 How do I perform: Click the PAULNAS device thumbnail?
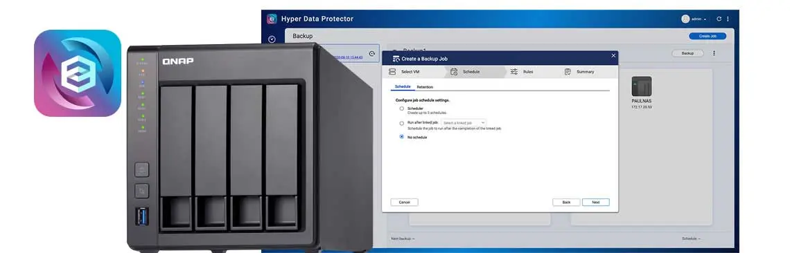click(642, 86)
